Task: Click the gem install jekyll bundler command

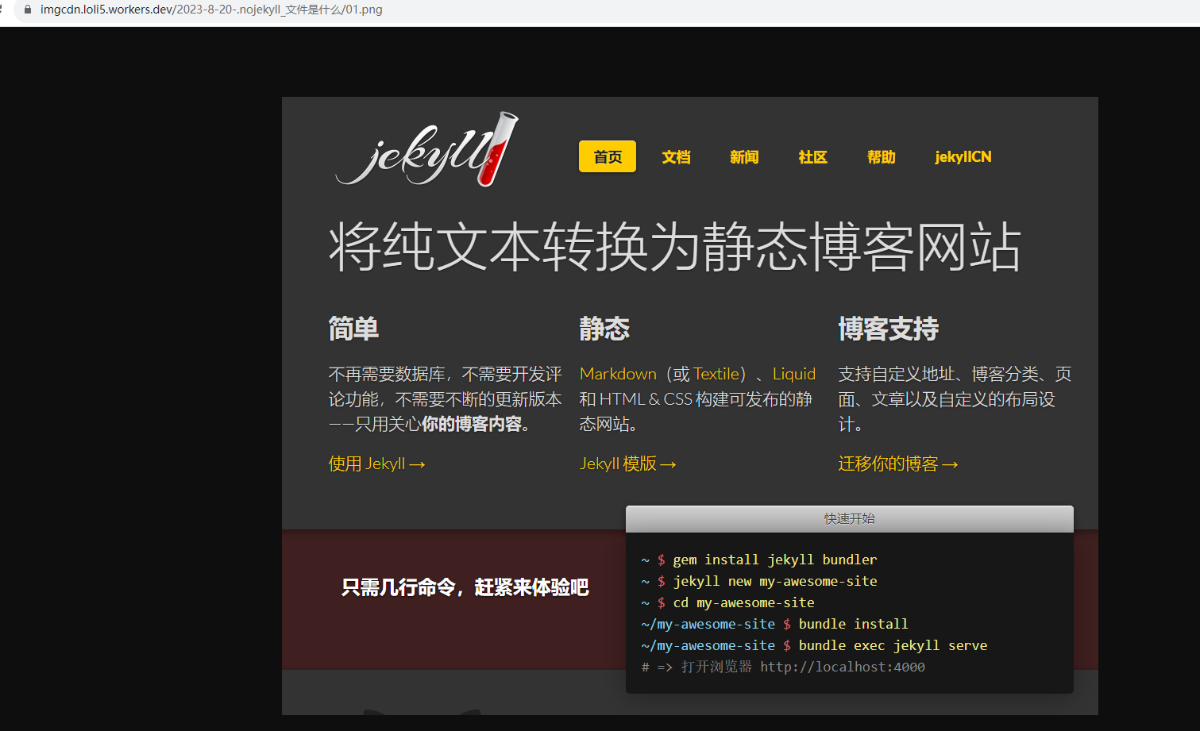Action: pyautogui.click(x=775, y=560)
